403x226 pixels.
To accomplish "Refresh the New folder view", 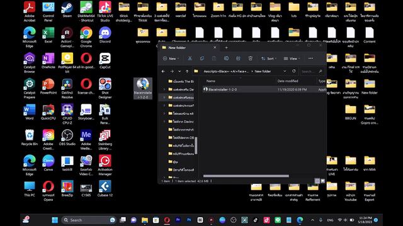I will (x=294, y=71).
